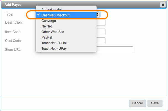Select Authorize.Net from the type list
The height and width of the screenshot is (111, 168).
point(51,10)
